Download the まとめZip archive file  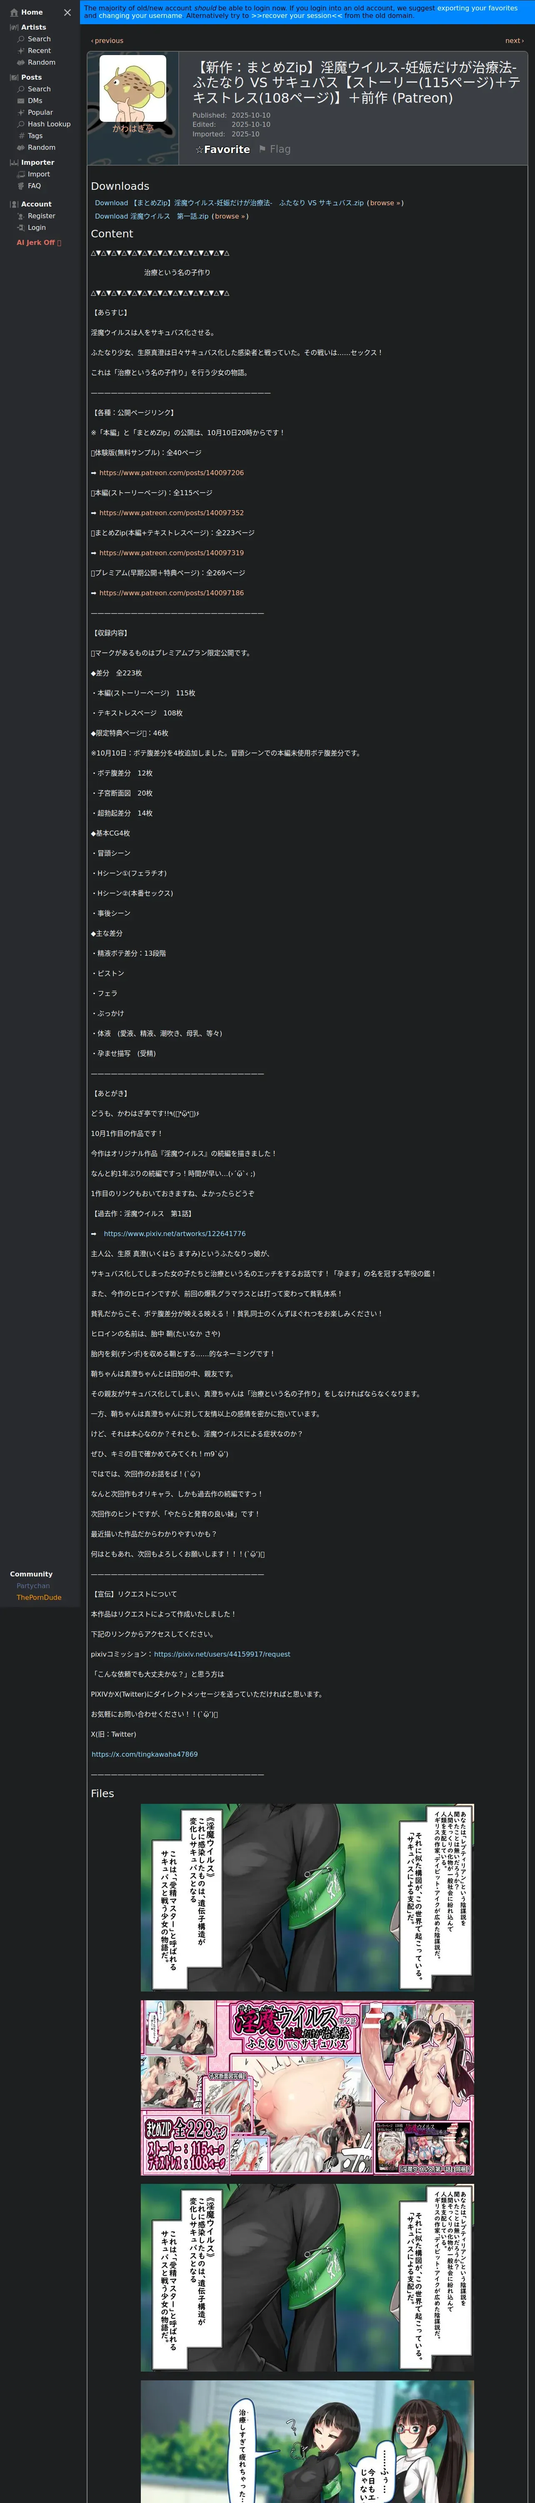pyautogui.click(x=229, y=203)
